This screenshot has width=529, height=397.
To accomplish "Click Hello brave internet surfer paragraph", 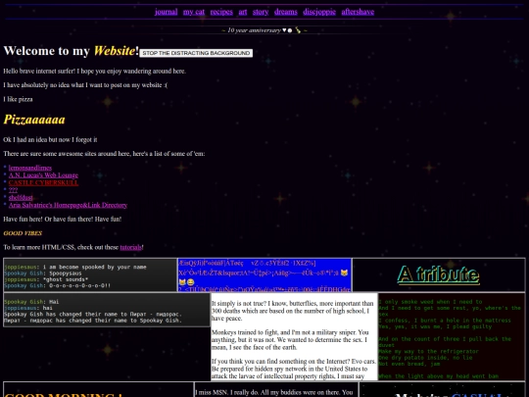I will click(94, 72).
